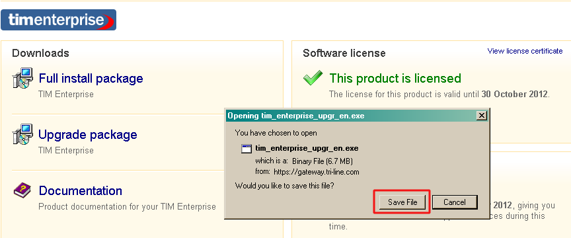Click the Downloads section heading

[40, 53]
